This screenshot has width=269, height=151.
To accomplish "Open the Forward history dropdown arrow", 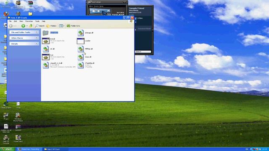I will point(27,26).
